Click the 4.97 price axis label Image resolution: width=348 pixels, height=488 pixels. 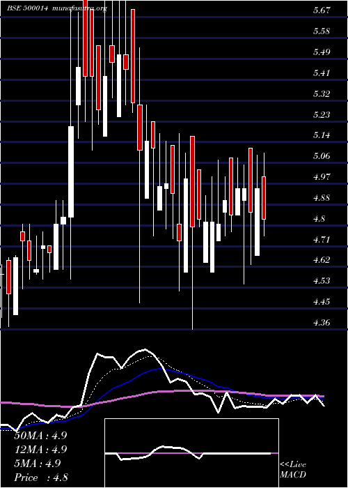click(x=322, y=177)
